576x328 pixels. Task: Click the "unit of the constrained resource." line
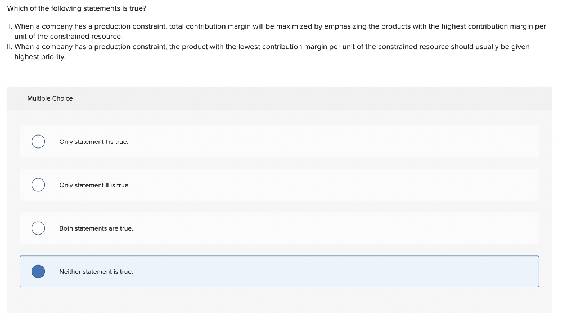pos(68,36)
